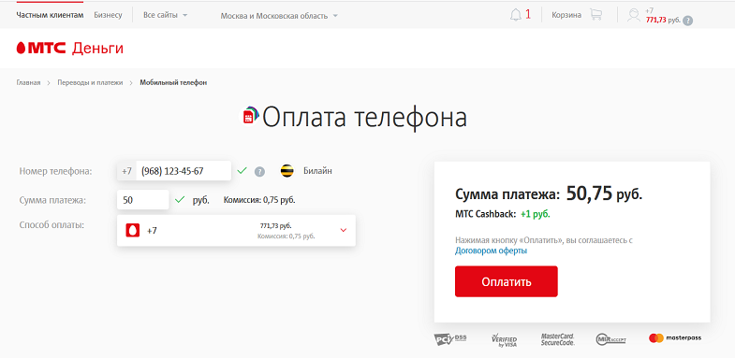Click the red Оплатить button
Image resolution: width=735 pixels, height=358 pixels.
tap(507, 281)
